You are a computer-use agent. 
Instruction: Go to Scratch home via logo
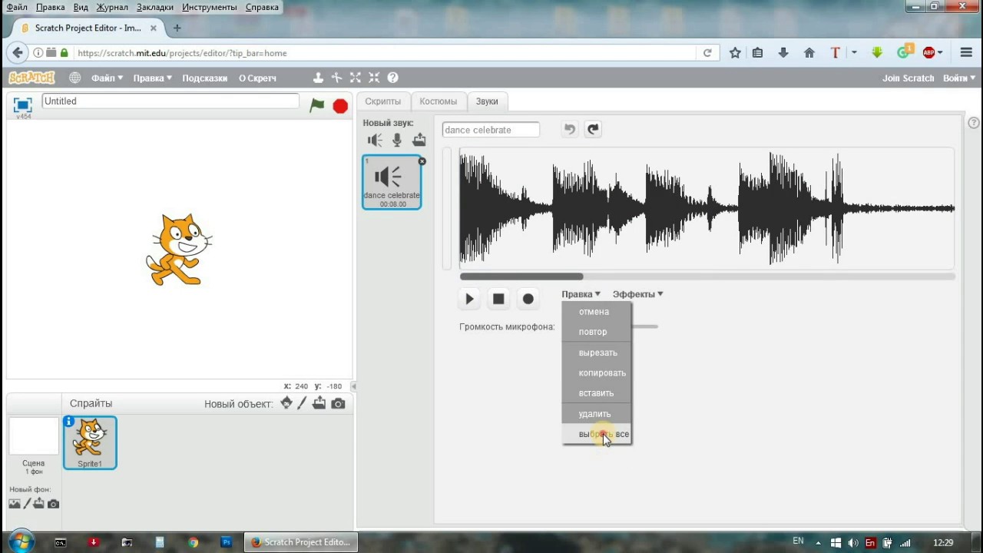(31, 78)
